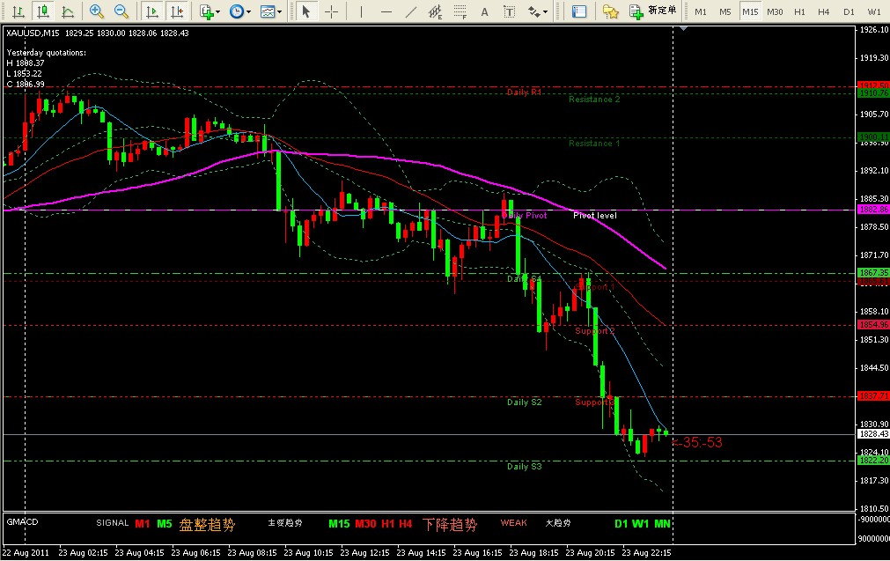
Task: Select the bar chart display icon
Action: tap(18, 11)
